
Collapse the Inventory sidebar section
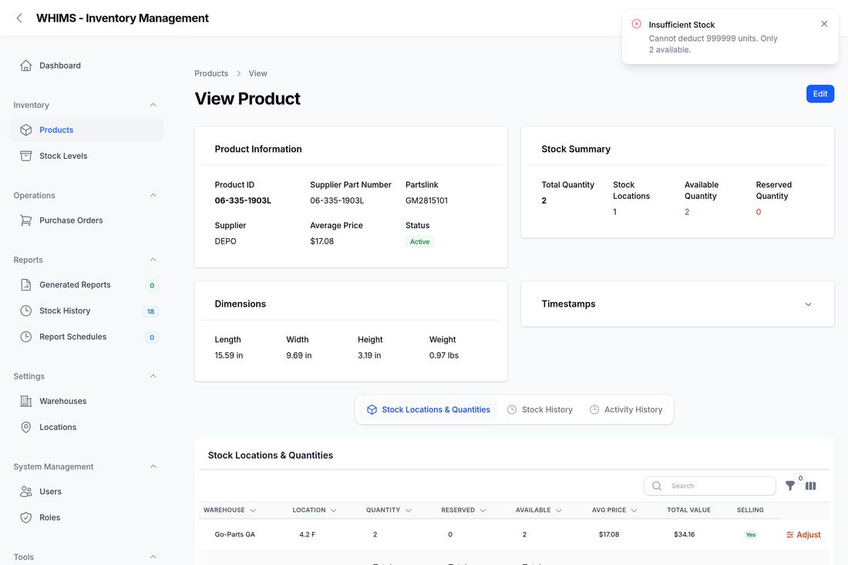[153, 105]
